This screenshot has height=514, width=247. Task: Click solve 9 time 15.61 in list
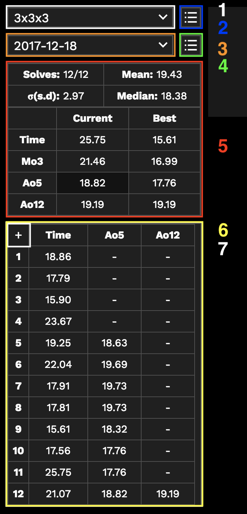pos(58,429)
